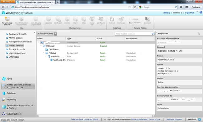
Task: Open the Database section
Action: coord(9,93)
